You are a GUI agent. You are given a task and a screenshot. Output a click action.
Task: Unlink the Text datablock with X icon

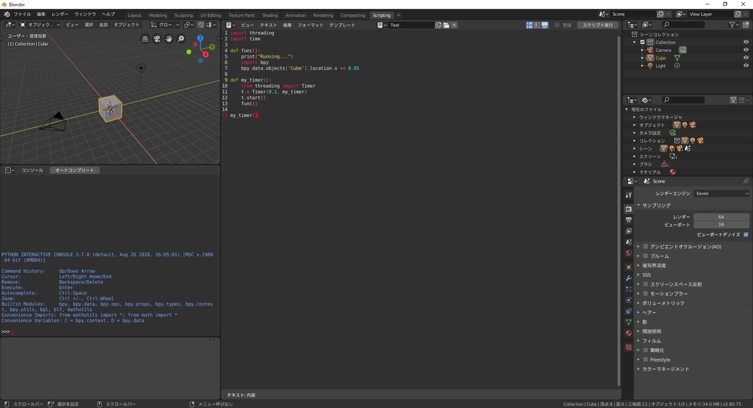click(454, 25)
